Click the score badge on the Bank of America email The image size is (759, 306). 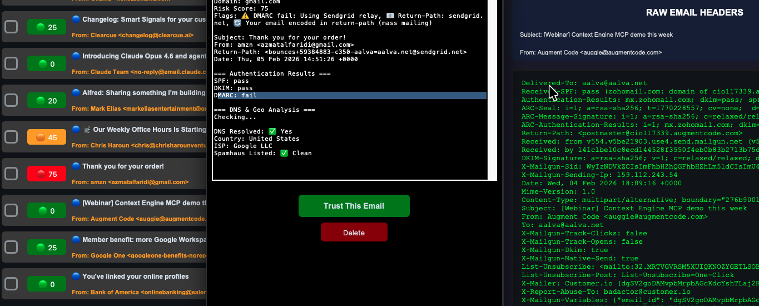[47, 284]
